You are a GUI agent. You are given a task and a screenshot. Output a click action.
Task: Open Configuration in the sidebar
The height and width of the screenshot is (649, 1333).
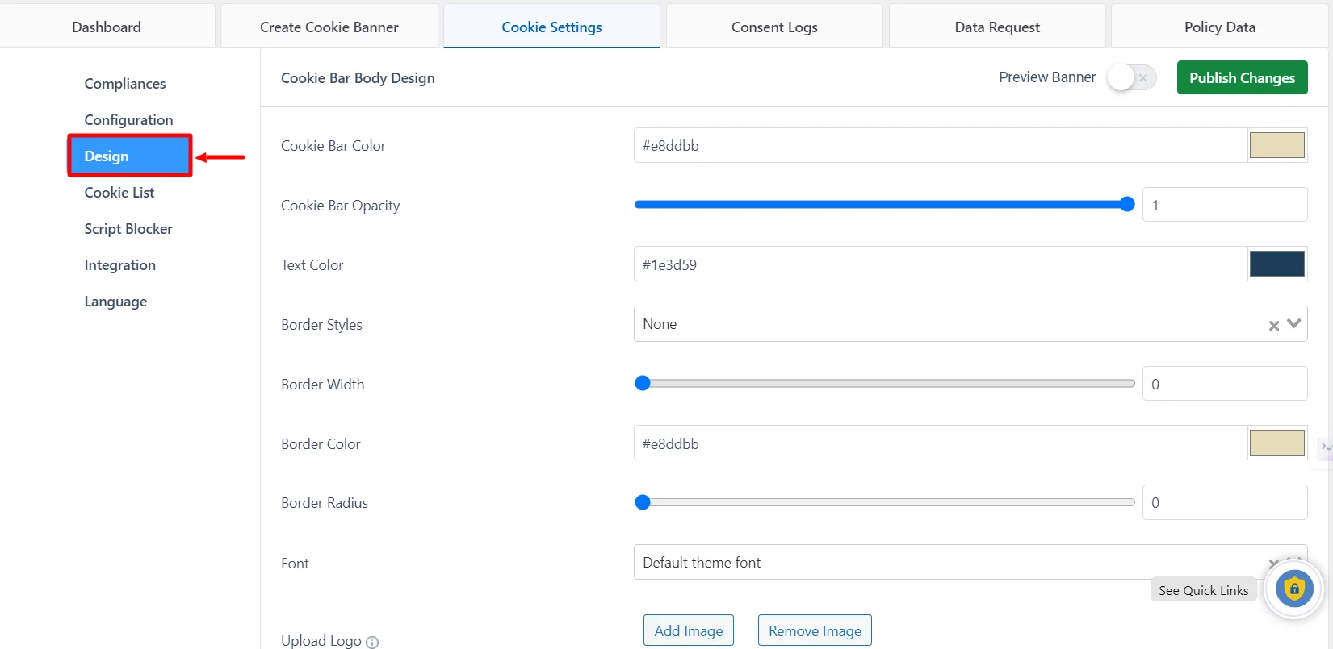click(128, 120)
